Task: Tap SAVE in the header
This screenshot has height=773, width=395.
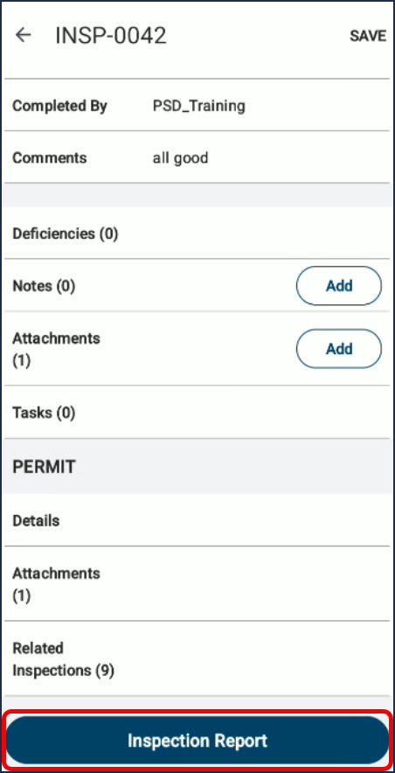Action: pos(368,36)
